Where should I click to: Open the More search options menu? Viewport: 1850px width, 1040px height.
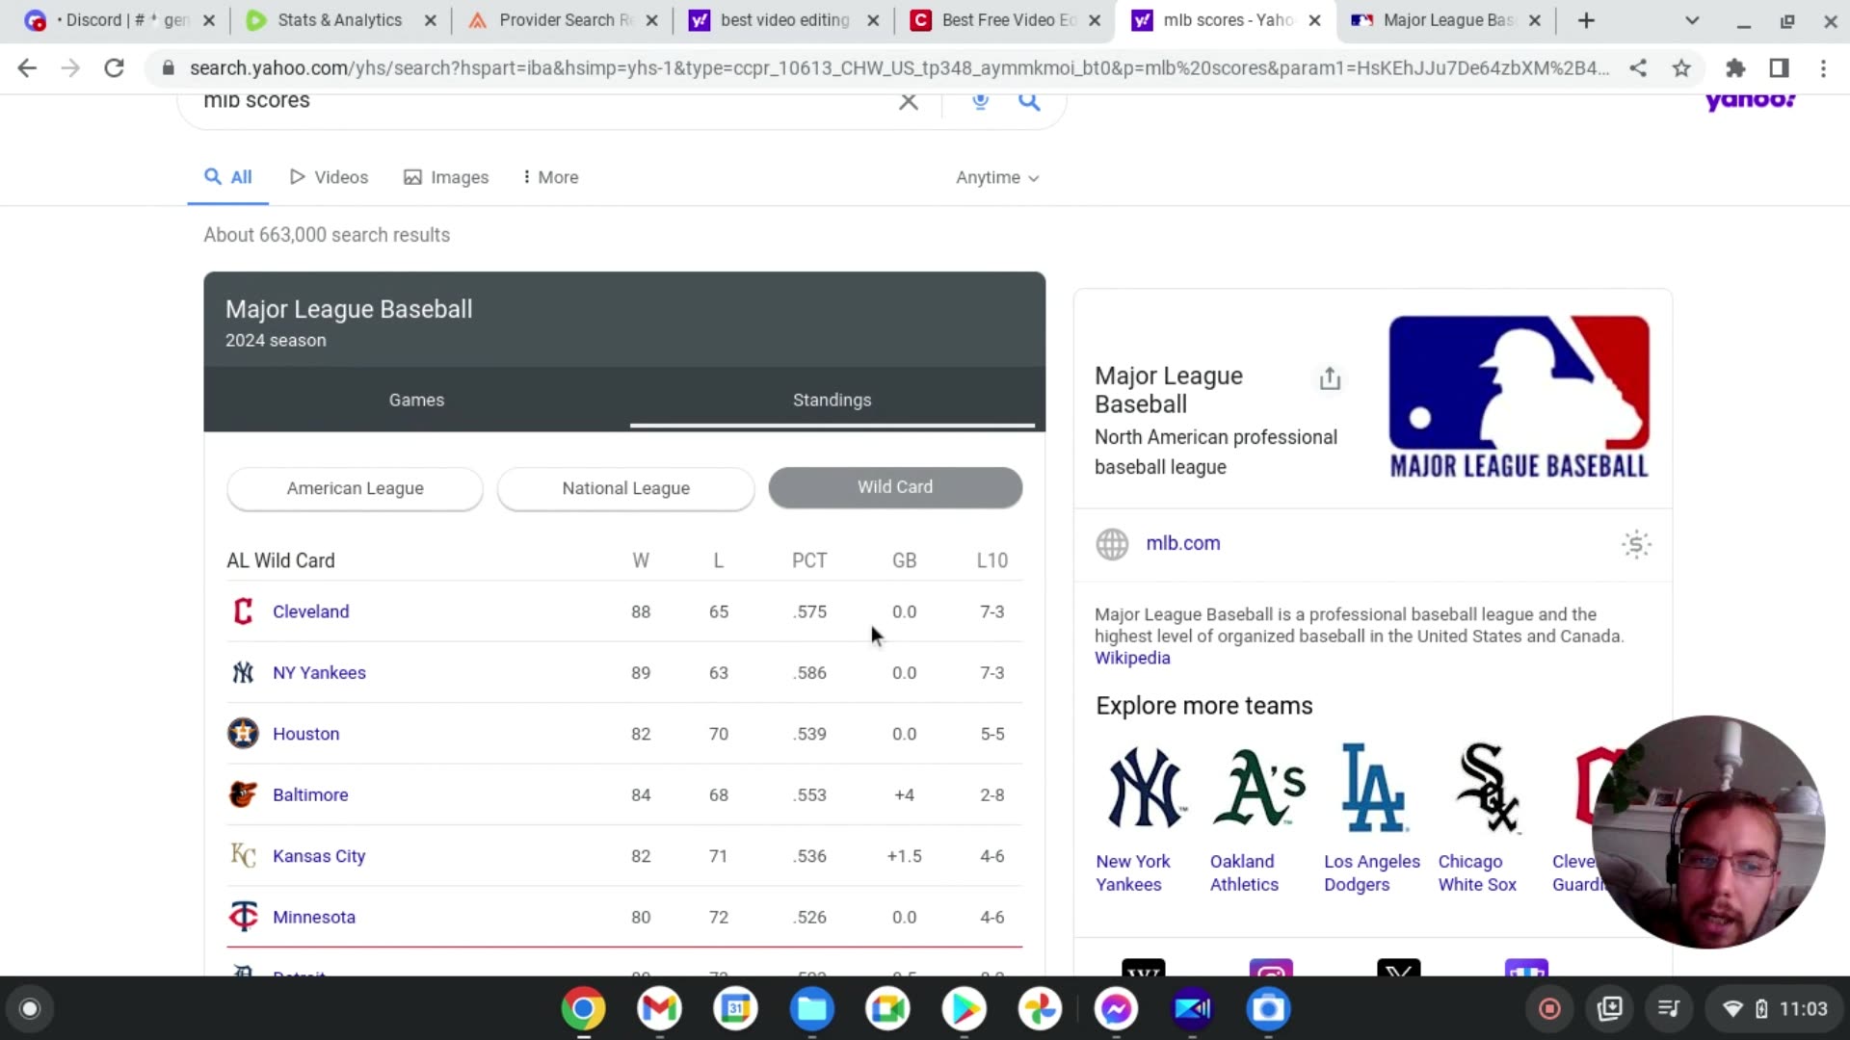pos(550,178)
